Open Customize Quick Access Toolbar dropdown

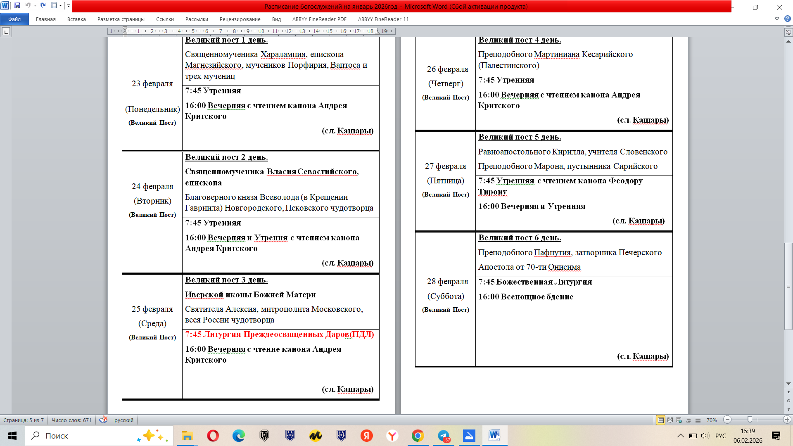(69, 6)
